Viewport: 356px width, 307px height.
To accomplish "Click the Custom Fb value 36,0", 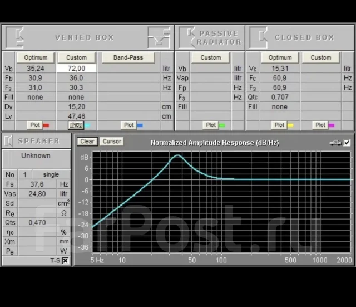I will pyautogui.click(x=77, y=78).
